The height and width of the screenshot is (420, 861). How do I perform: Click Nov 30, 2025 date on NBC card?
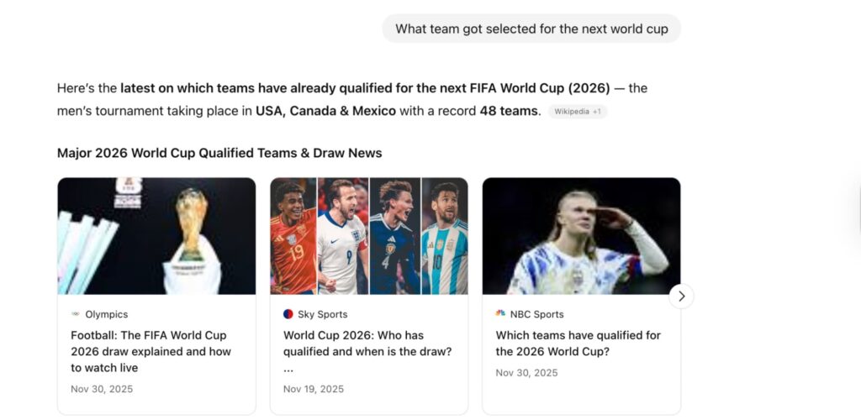526,372
